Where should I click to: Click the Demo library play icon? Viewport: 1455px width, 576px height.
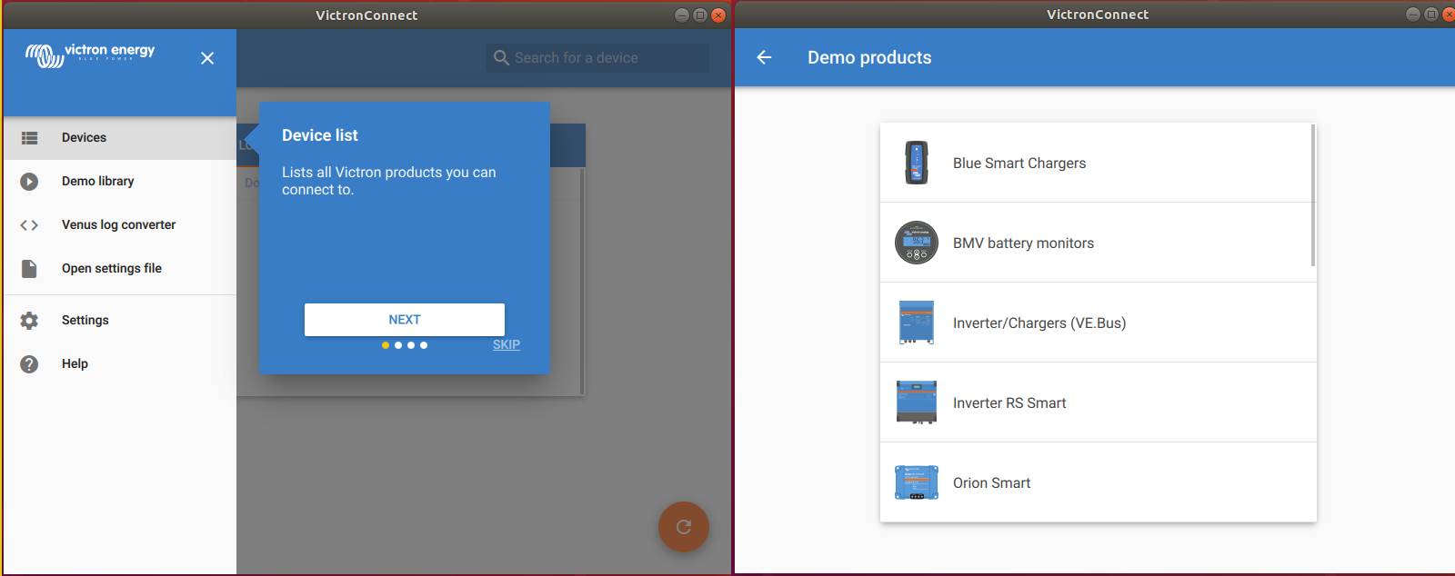(29, 182)
